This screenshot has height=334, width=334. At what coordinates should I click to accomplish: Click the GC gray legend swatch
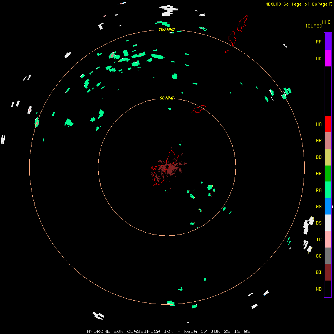coord(328,256)
